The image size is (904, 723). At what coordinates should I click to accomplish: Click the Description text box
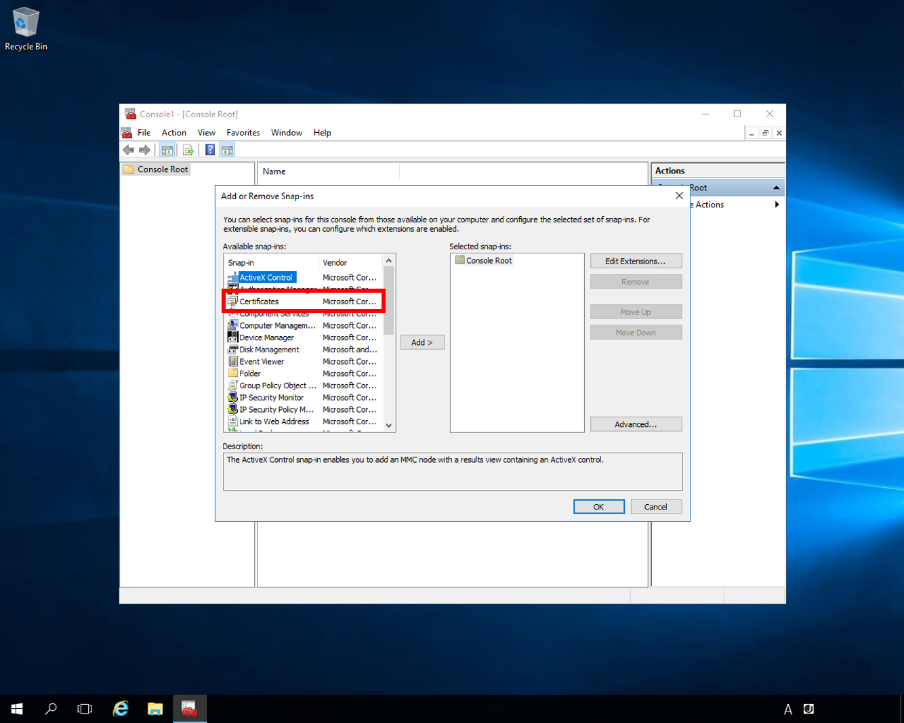453,472
